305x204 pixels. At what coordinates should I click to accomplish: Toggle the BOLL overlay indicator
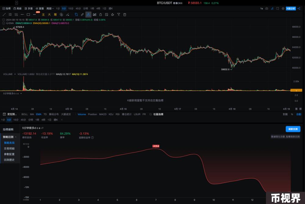(24, 114)
